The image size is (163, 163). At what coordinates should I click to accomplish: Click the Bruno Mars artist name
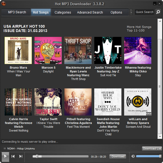pyautogui.click(x=18, y=68)
